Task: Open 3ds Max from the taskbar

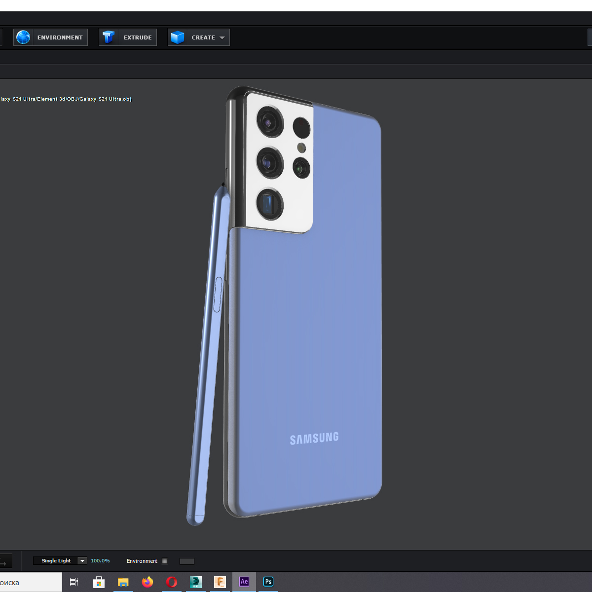Action: click(196, 582)
